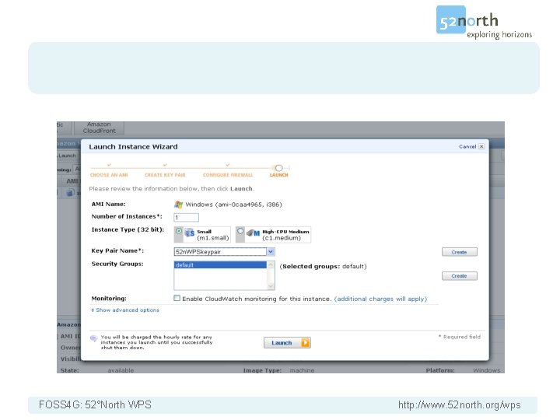The image size is (560, 420).
Task: Open http://www.52north.org/wps link
Action: pyautogui.click(x=460, y=404)
